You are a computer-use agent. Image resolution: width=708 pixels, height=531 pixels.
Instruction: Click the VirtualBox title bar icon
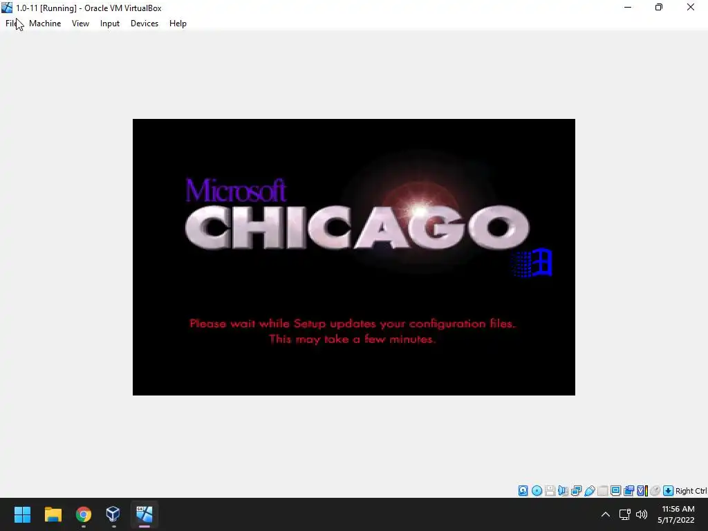click(x=7, y=8)
